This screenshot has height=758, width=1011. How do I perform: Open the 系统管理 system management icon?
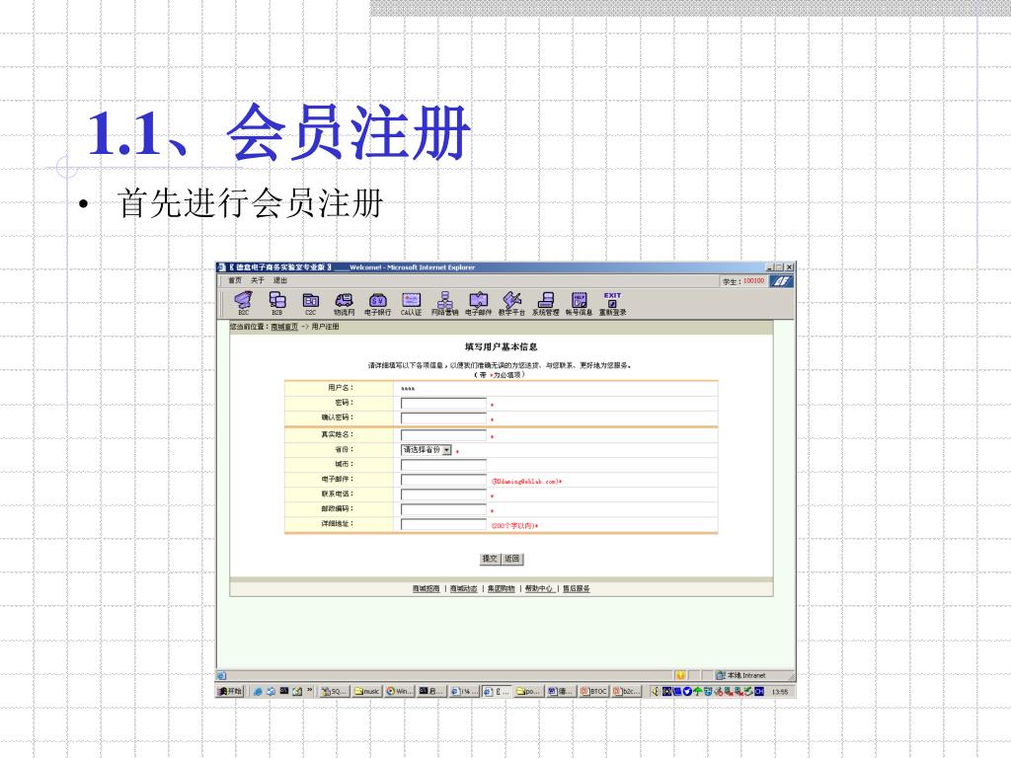pos(545,303)
